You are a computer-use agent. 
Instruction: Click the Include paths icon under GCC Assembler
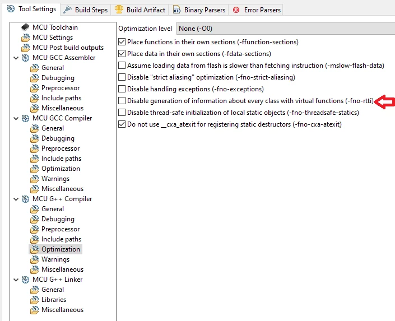point(34,98)
